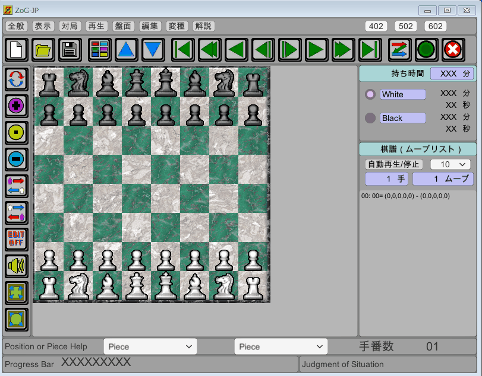Open a file with the yellow folder icon

(43, 49)
